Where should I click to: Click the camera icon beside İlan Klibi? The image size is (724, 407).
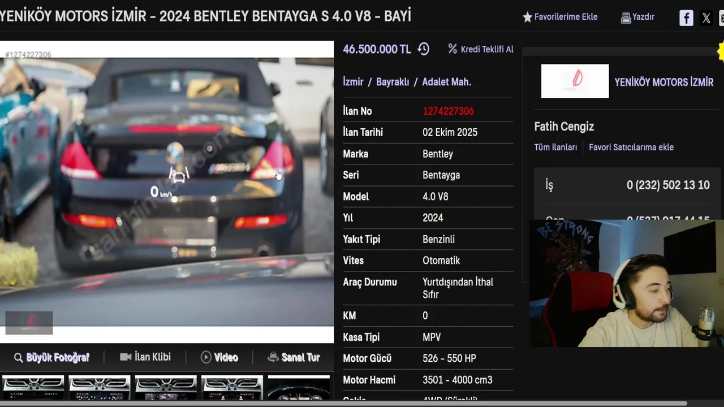126,357
